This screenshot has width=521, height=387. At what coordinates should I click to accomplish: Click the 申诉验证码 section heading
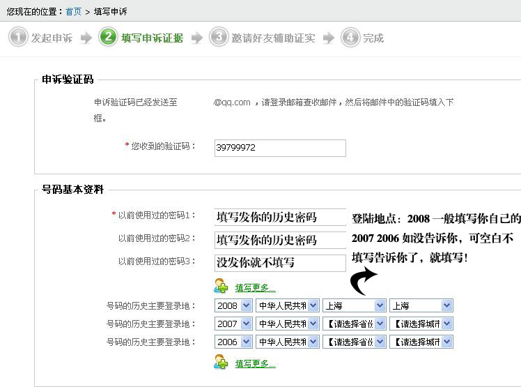68,79
